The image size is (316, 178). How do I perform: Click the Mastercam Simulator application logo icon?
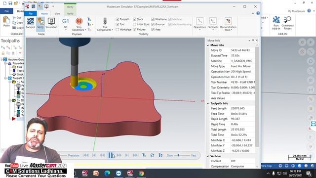27,6
